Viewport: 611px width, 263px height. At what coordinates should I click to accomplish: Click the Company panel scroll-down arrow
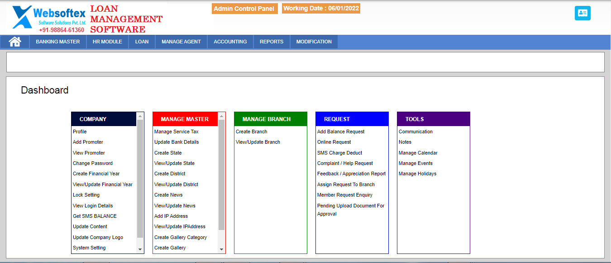(140, 249)
